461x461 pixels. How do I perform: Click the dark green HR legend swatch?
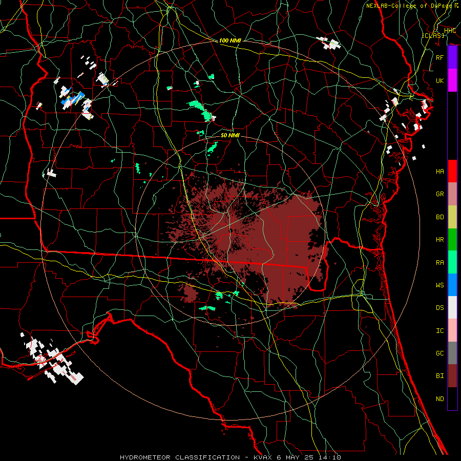click(452, 240)
